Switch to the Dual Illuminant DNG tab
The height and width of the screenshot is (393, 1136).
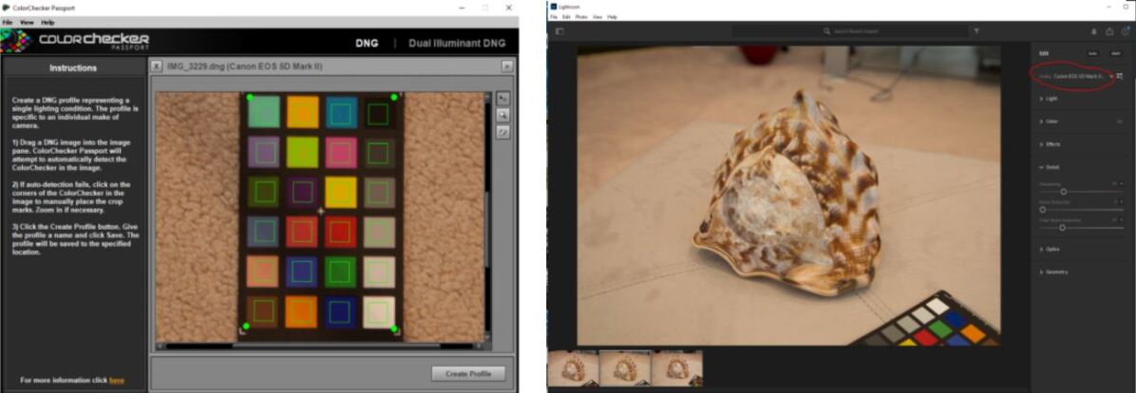pyautogui.click(x=457, y=43)
